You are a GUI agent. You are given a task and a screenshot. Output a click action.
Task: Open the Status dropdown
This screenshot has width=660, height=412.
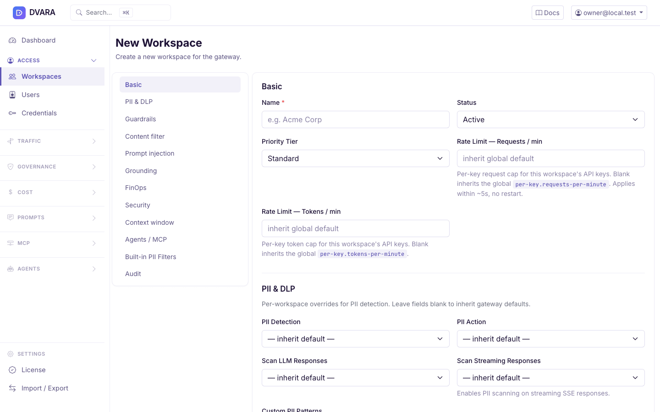550,119
